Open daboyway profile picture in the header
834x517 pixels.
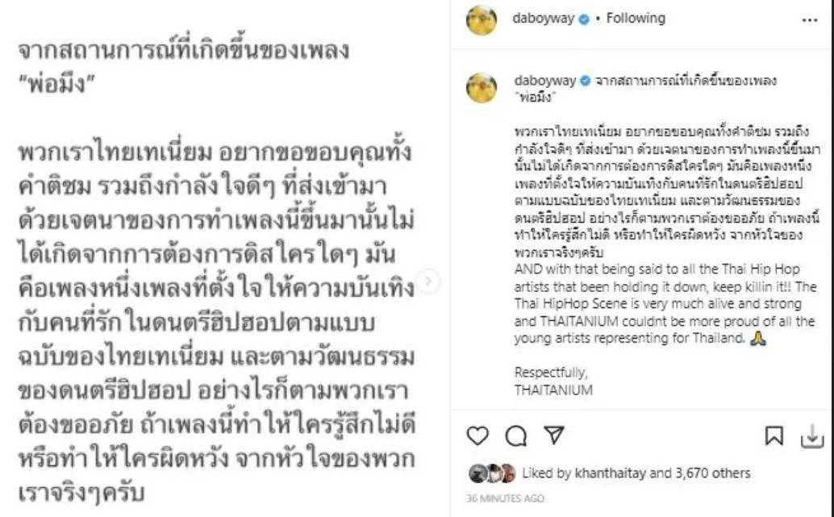[x=482, y=20]
